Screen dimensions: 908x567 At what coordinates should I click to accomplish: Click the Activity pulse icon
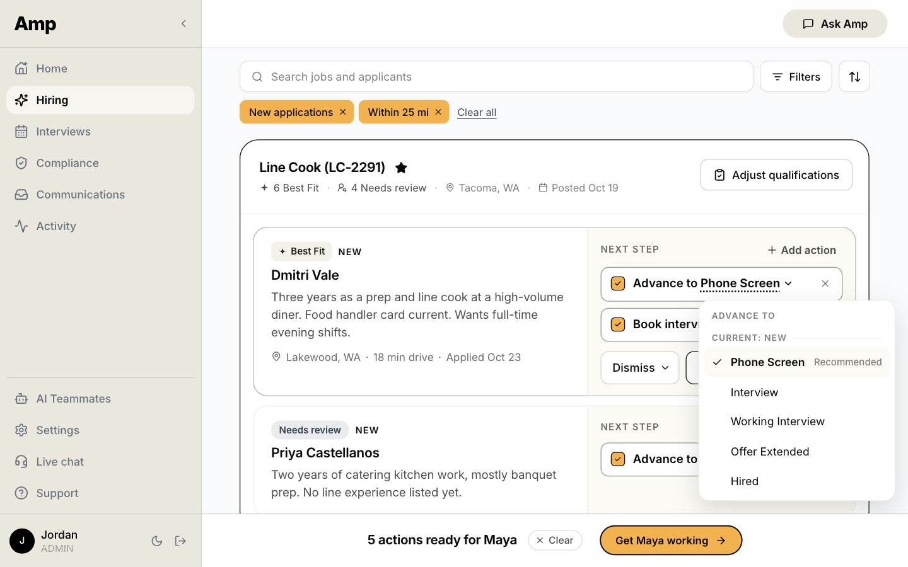click(21, 226)
